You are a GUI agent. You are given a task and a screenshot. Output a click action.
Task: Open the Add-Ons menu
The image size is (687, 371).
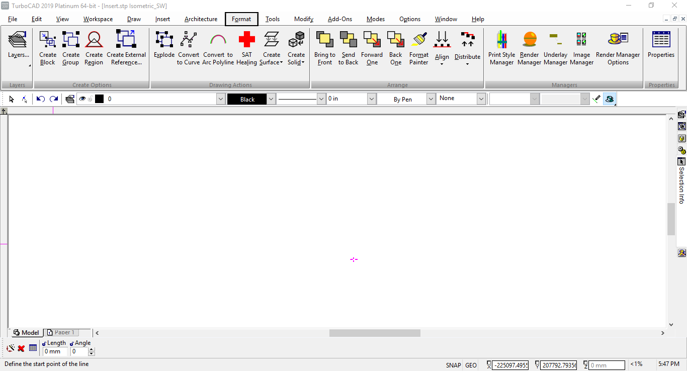[340, 19]
